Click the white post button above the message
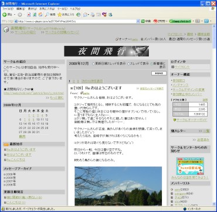Viewport: 217px width, 212px height. click(159, 73)
